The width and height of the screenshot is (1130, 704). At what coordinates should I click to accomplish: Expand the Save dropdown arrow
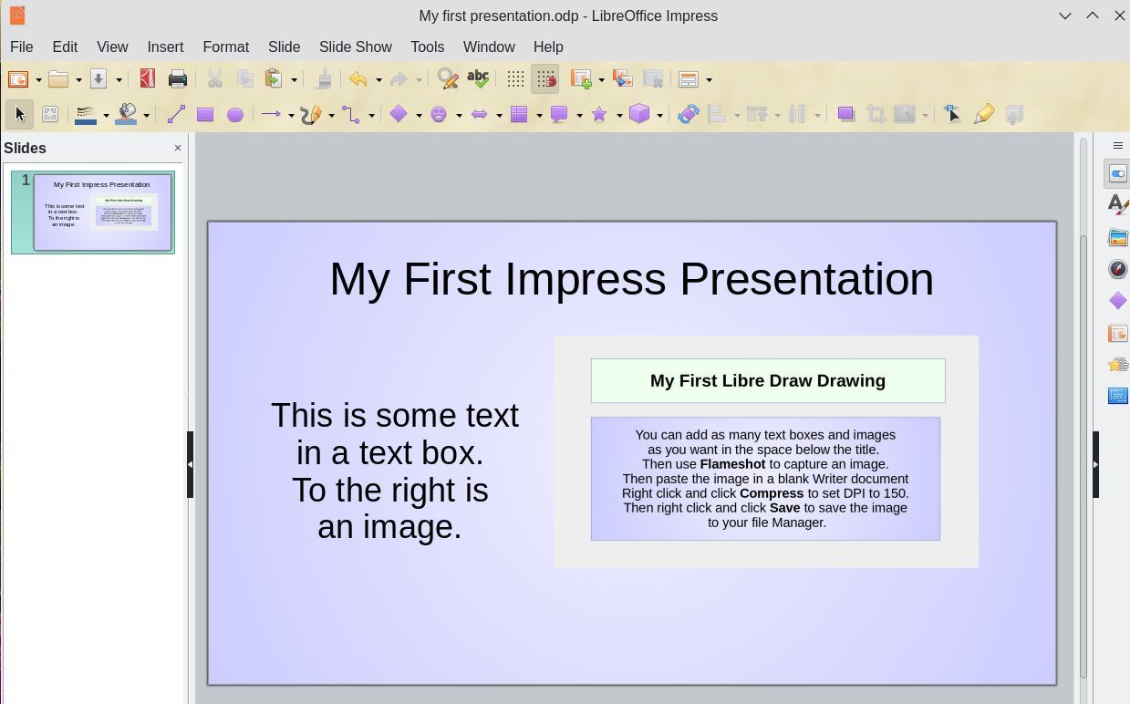tap(119, 80)
